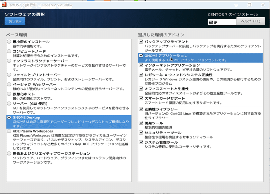Uncheck システム管理ツール checkbox
Screen dimensions: 270x194
tap(141, 142)
